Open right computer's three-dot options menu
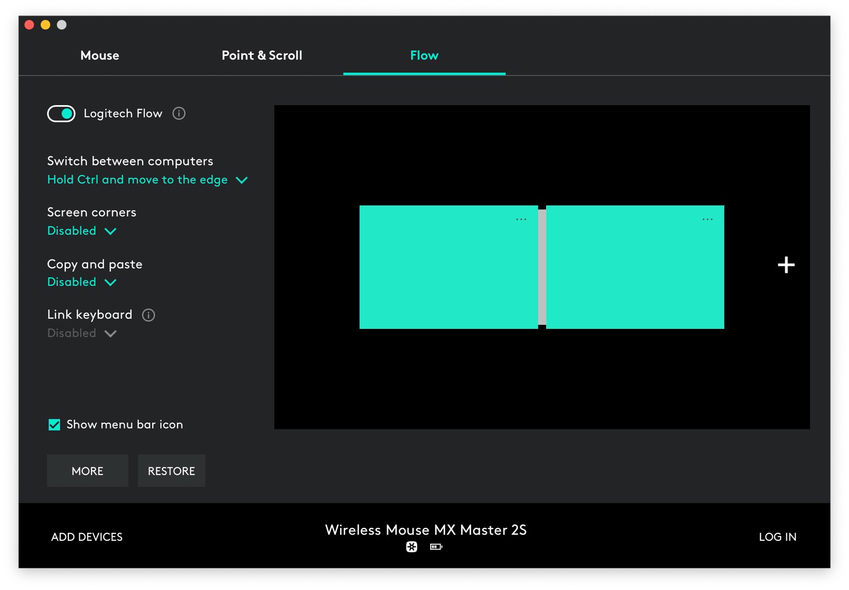This screenshot has height=590, width=849. point(707,220)
